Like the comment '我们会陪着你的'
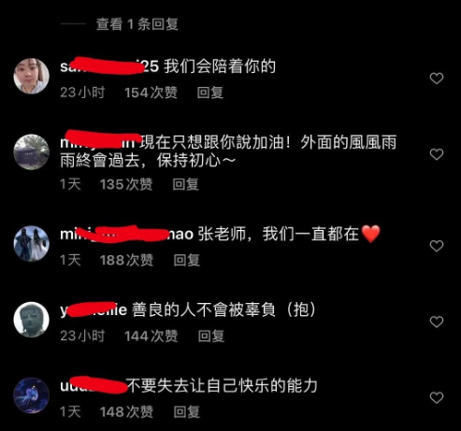This screenshot has height=431, width=461. 437,79
